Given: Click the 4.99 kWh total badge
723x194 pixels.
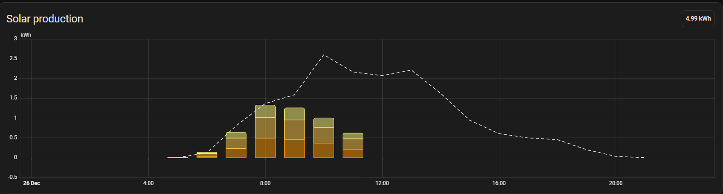Looking at the screenshot, I should coord(698,19).
